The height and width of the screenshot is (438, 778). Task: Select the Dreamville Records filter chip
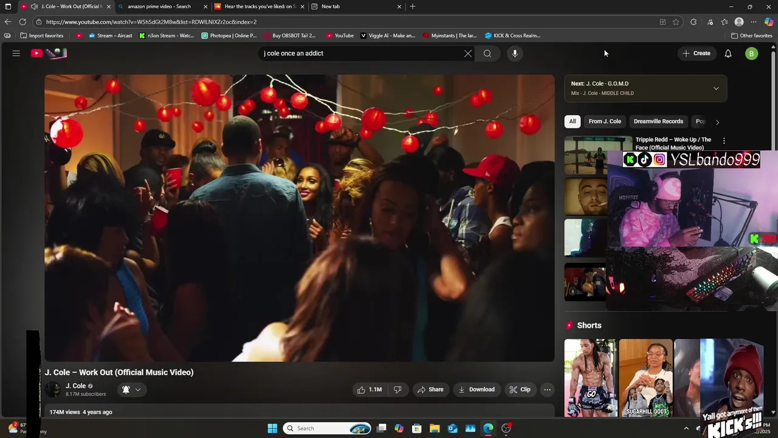click(x=658, y=121)
